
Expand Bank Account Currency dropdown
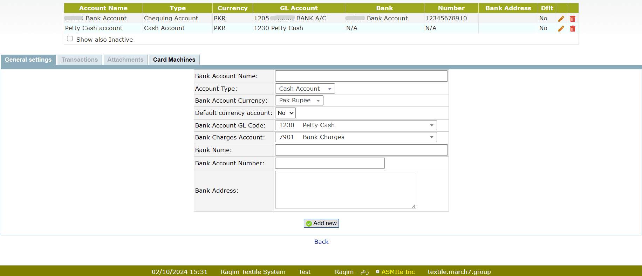[x=299, y=101]
